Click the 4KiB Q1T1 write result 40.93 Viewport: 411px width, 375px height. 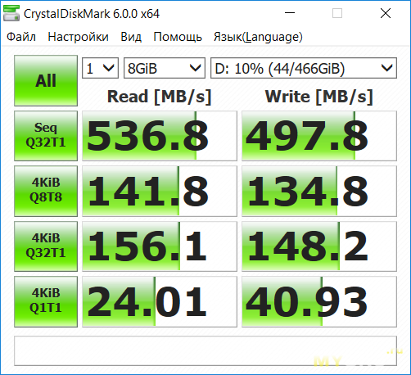(x=319, y=301)
